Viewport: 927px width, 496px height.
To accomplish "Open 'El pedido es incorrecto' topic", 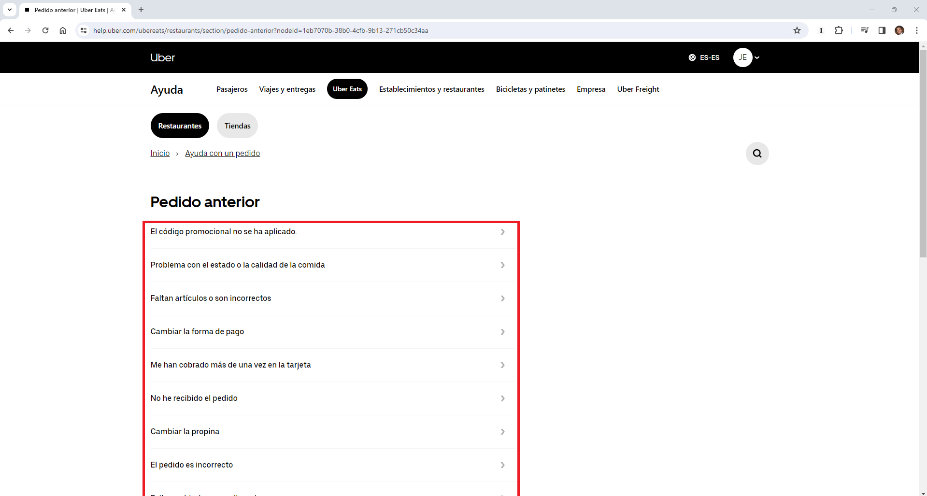I will click(332, 465).
